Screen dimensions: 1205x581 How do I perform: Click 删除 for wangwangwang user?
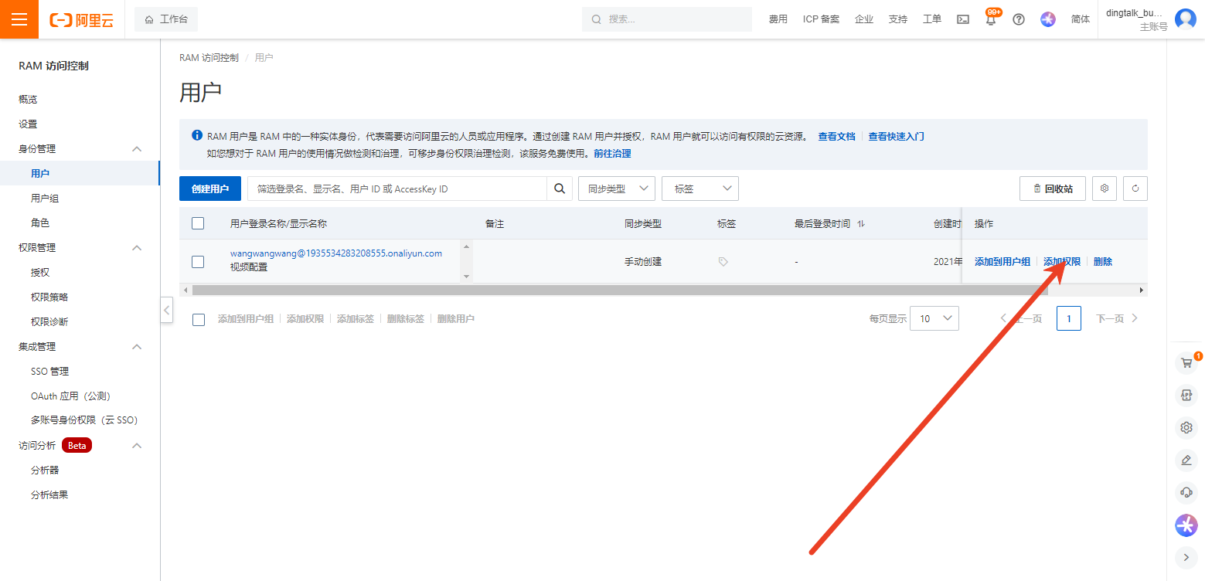click(1103, 262)
